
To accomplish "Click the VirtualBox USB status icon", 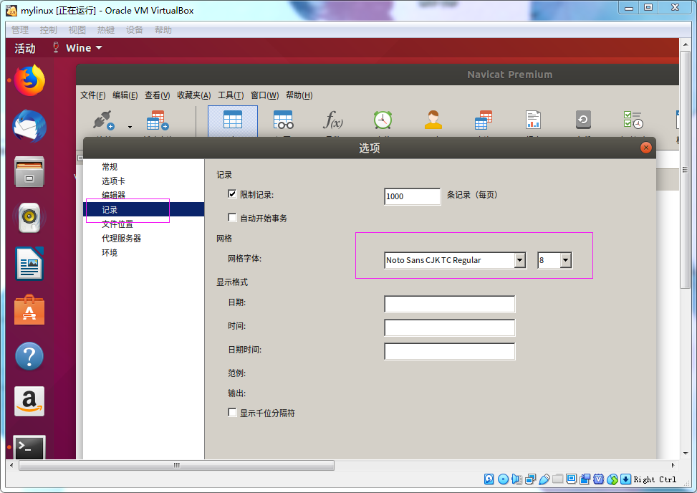I will pyautogui.click(x=544, y=479).
